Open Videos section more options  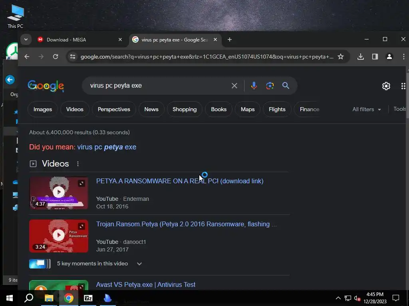78,164
